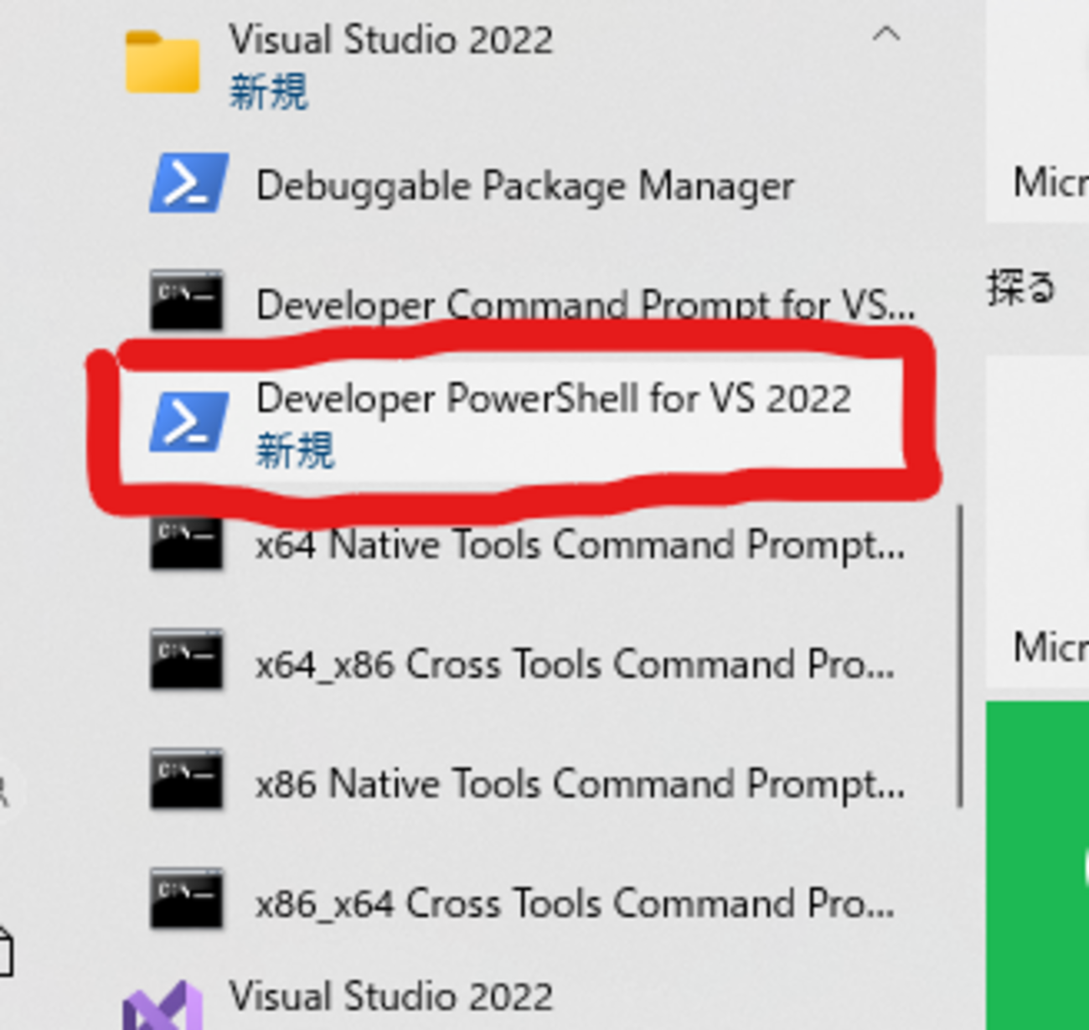1089x1030 pixels.
Task: Select the Visual Studio 2022 folder label
Action: 390,39
